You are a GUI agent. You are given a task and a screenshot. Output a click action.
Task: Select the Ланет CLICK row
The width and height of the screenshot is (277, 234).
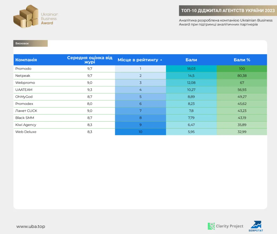[140, 111]
